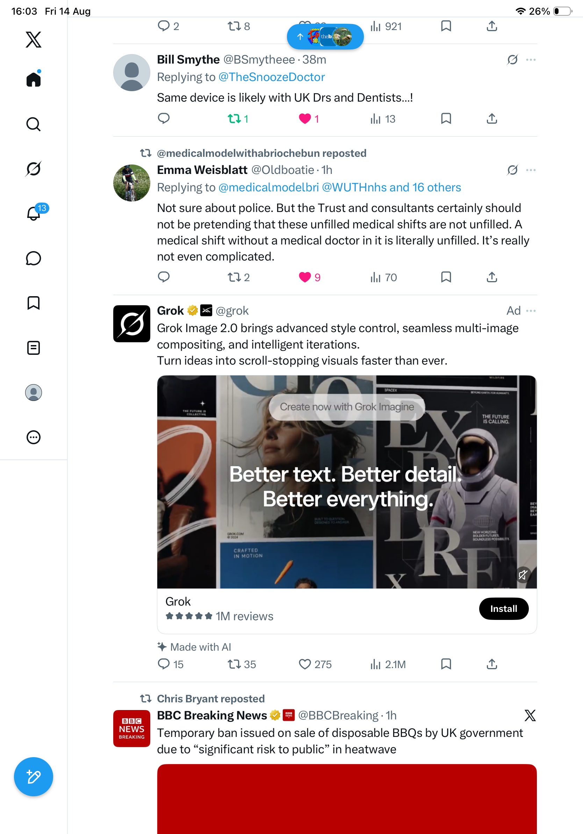Open the @TheSnoozeDoctor mention link
Screen dimensions: 583x834
(272, 77)
